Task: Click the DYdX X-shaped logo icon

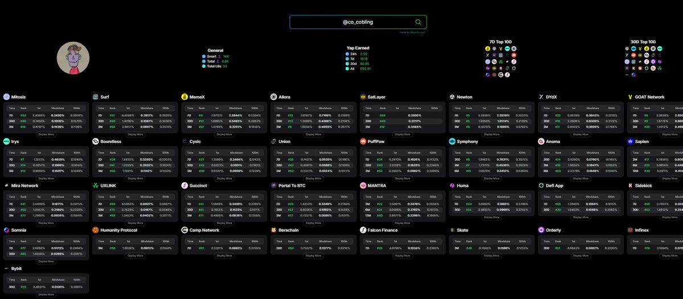Action: point(541,97)
